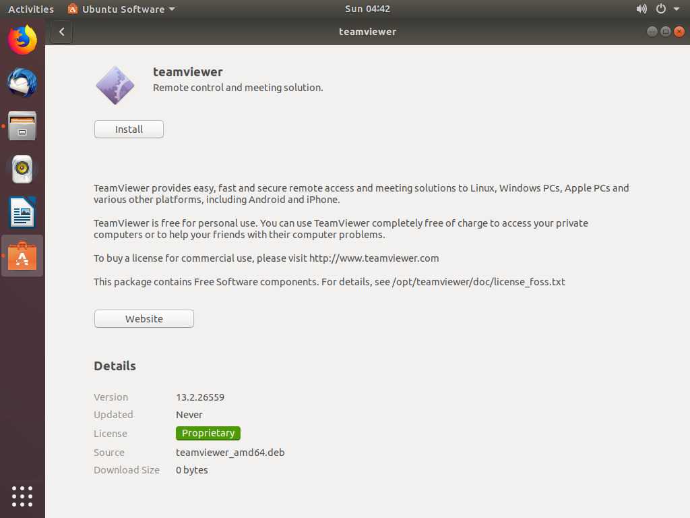Open the Files manager dock icon
This screenshot has width=690, height=518.
pyautogui.click(x=22, y=126)
